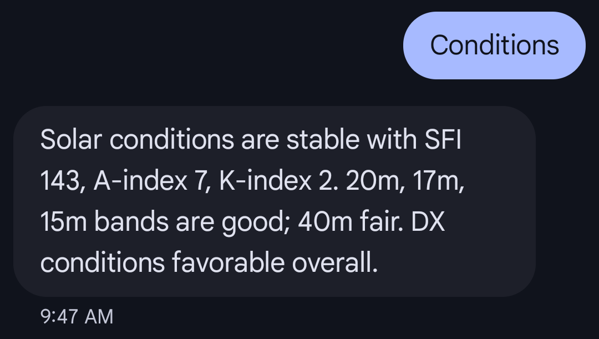Click the "K-index" text

pyautogui.click(x=265, y=181)
